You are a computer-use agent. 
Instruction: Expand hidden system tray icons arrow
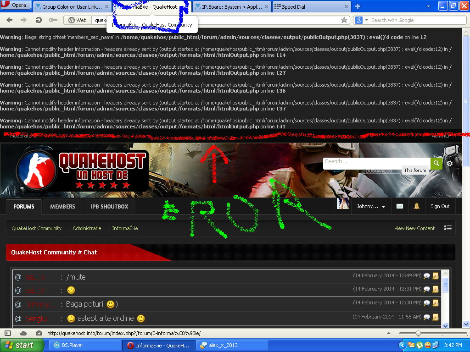pyautogui.click(x=403, y=346)
